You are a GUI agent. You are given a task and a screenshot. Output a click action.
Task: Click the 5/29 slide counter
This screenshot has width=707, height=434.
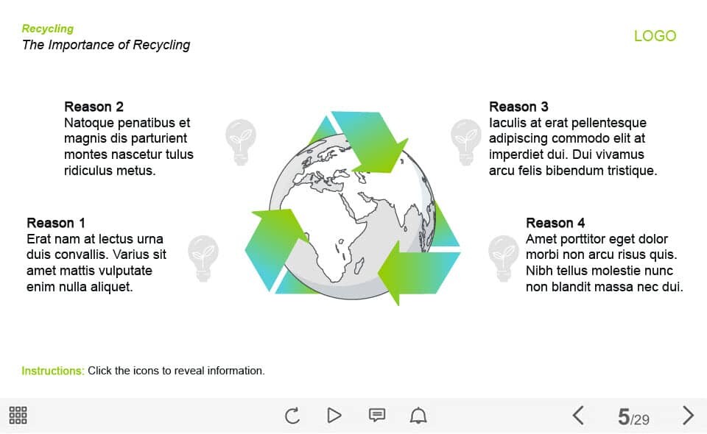point(633,418)
